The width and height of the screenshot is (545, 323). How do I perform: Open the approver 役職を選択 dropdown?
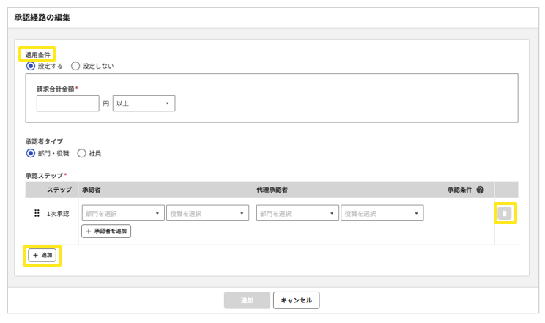tap(207, 214)
